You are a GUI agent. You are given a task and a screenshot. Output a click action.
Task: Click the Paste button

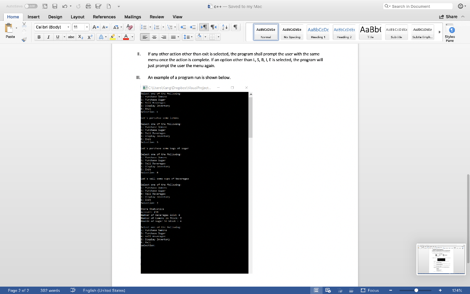click(x=10, y=31)
